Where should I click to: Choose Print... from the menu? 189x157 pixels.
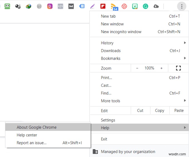pyautogui.click(x=139, y=78)
